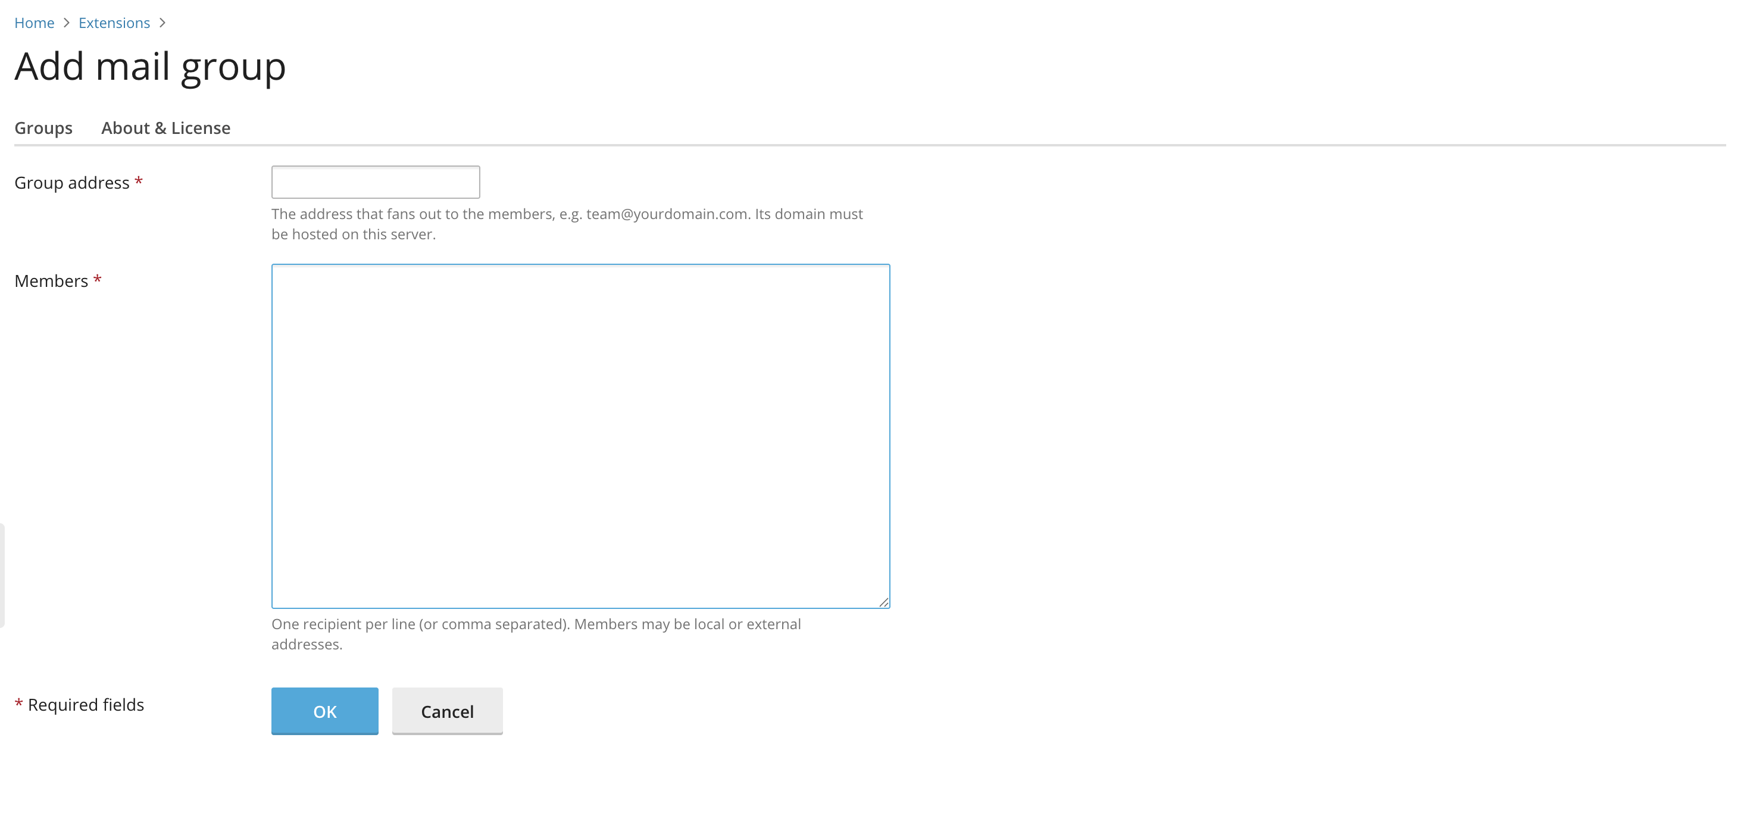The width and height of the screenshot is (1750, 825).
Task: Click inside the Members text area
Action: click(581, 436)
